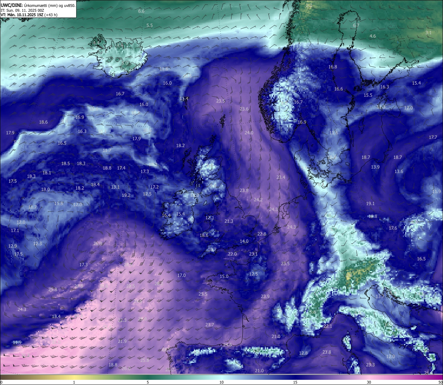Screen dimensions: 443x385
Task: Click the map value '23.6'
Action: (x=244, y=109)
